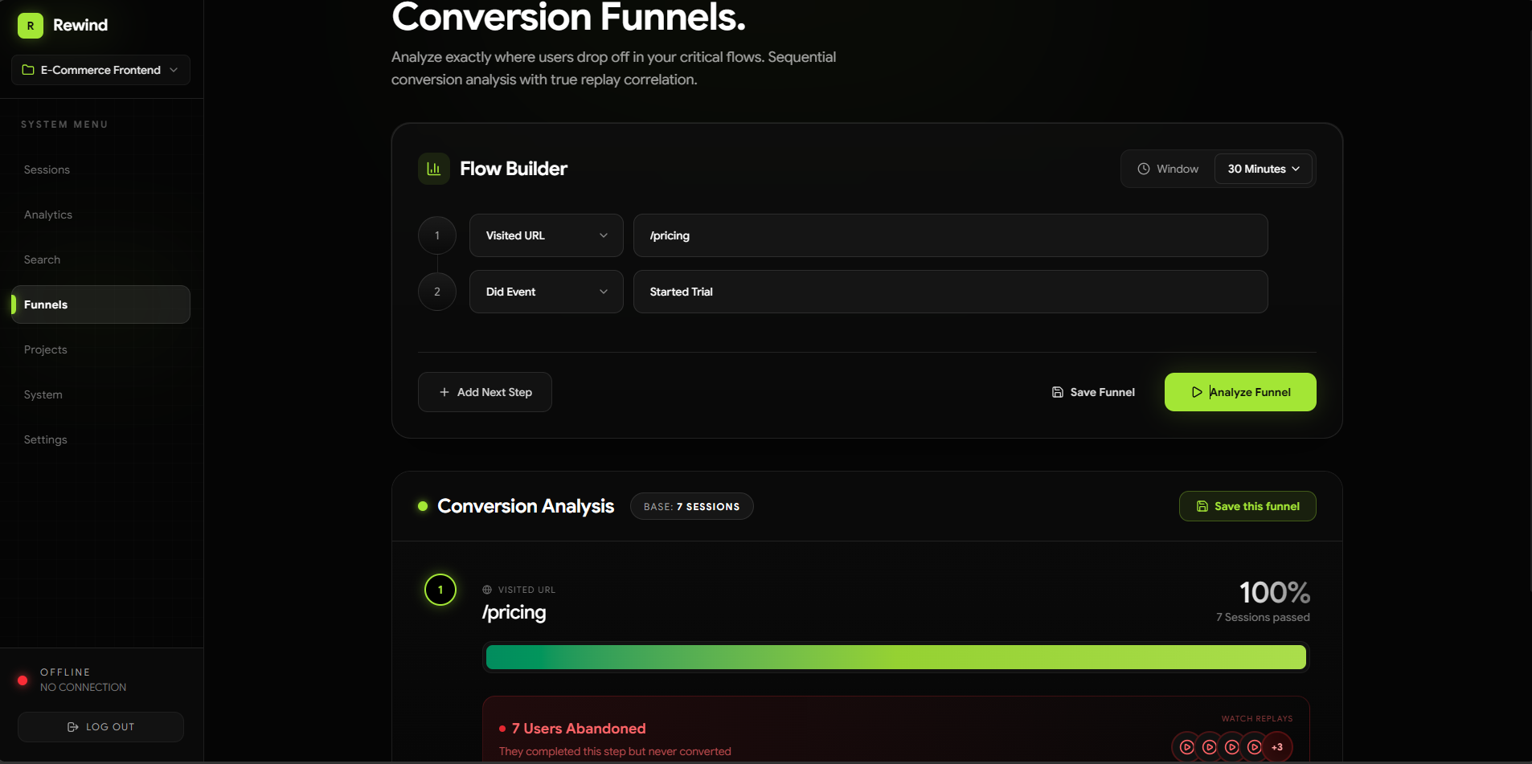1532x764 pixels.
Task: Click step number 1 circle in Flow Builder
Action: click(x=437, y=235)
